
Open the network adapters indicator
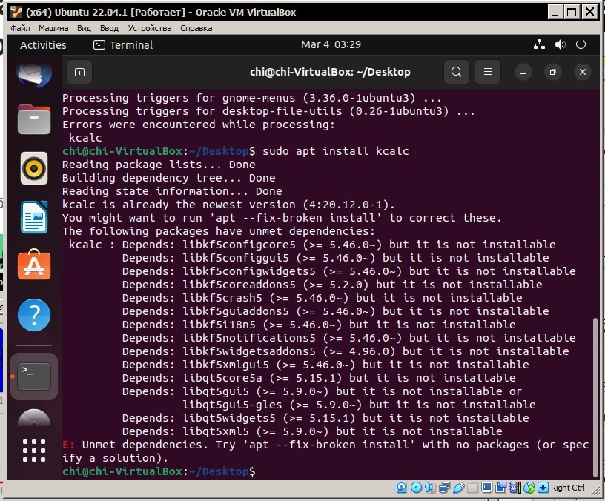point(444,488)
